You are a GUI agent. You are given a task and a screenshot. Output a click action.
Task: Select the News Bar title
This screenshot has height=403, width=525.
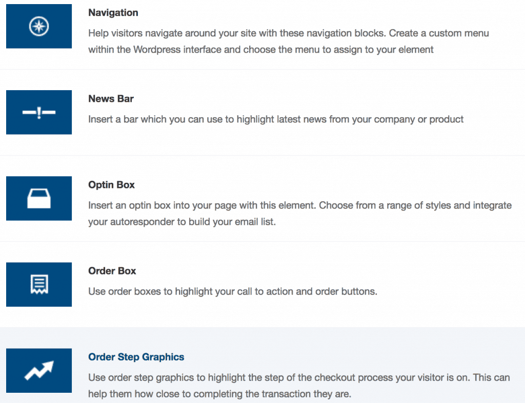[111, 99]
